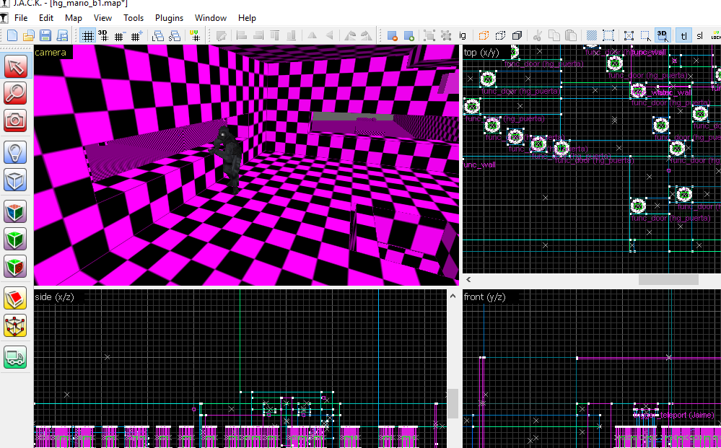Click the Apply Current Texture green cube
Viewport: 721px width, 448px height.
click(x=15, y=239)
